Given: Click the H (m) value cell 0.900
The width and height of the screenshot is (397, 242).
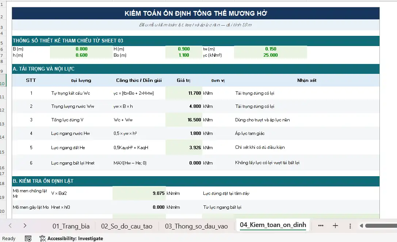Looking at the screenshot, I should click(184, 49).
